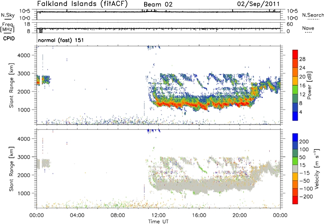
Task: Click the 'Falkland Islands (fitACF)' title
Action: pyautogui.click(x=82, y=4)
